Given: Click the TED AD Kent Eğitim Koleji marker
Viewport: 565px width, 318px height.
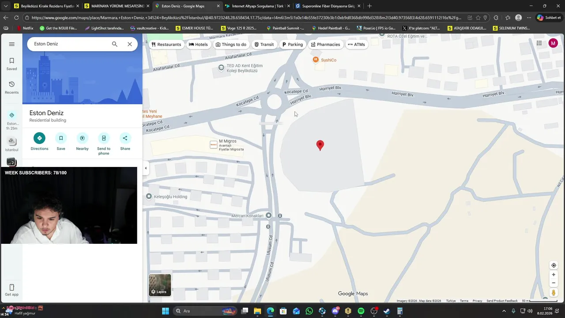Looking at the screenshot, I should [221, 68].
